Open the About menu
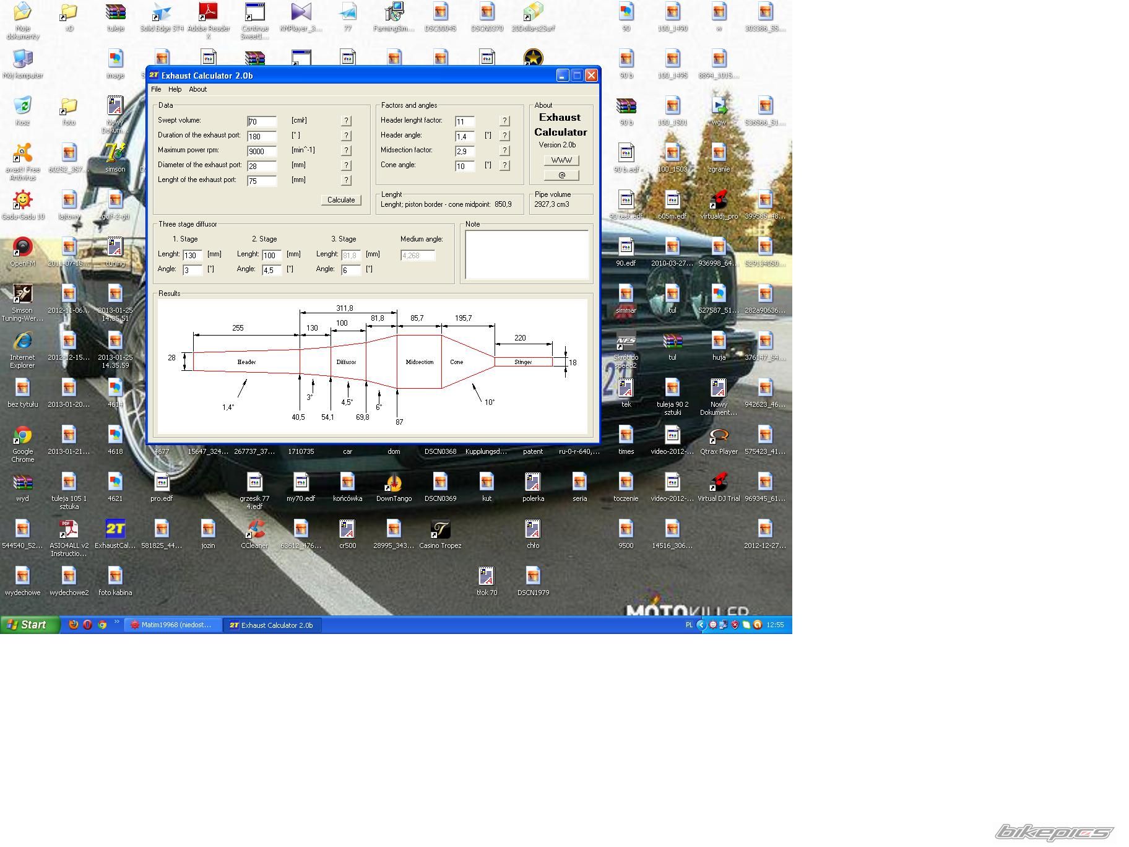The width and height of the screenshot is (1129, 847). [x=198, y=89]
